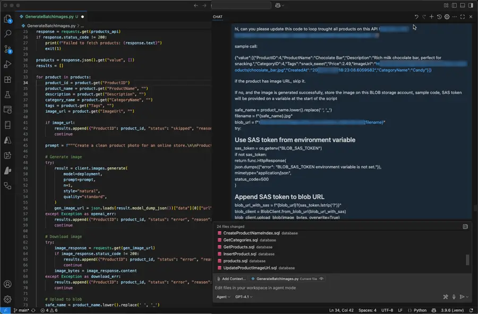Open the Testing flask view
This screenshot has height=314, width=478.
7,94
